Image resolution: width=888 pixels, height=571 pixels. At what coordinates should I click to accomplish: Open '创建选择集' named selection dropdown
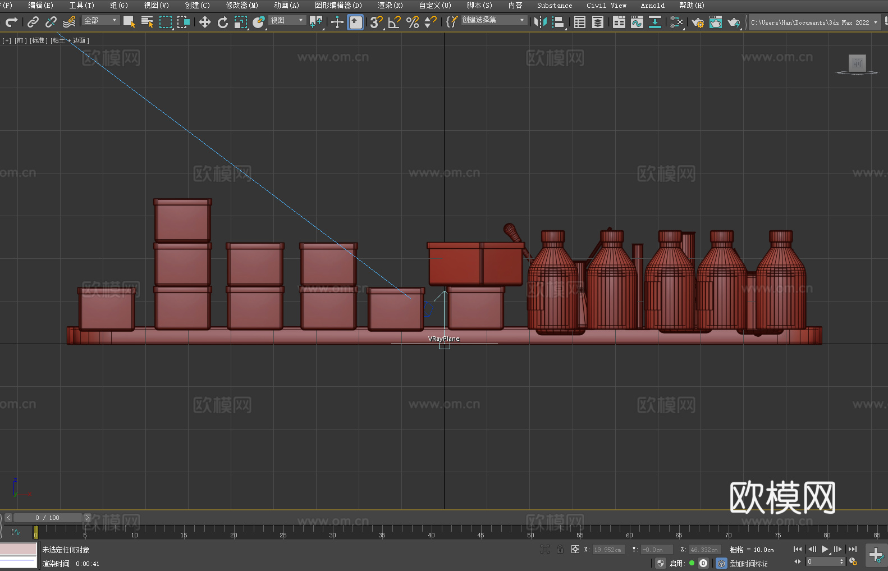pyautogui.click(x=494, y=20)
